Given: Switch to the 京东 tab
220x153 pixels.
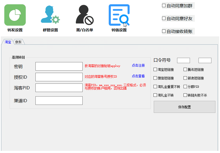Looking at the screenshot, I should [x=19, y=42].
